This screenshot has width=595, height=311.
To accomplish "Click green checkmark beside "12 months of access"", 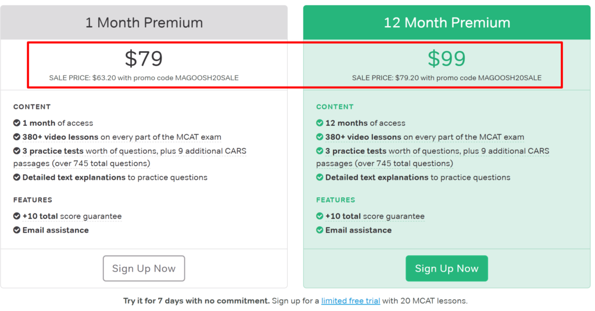I will click(x=320, y=123).
